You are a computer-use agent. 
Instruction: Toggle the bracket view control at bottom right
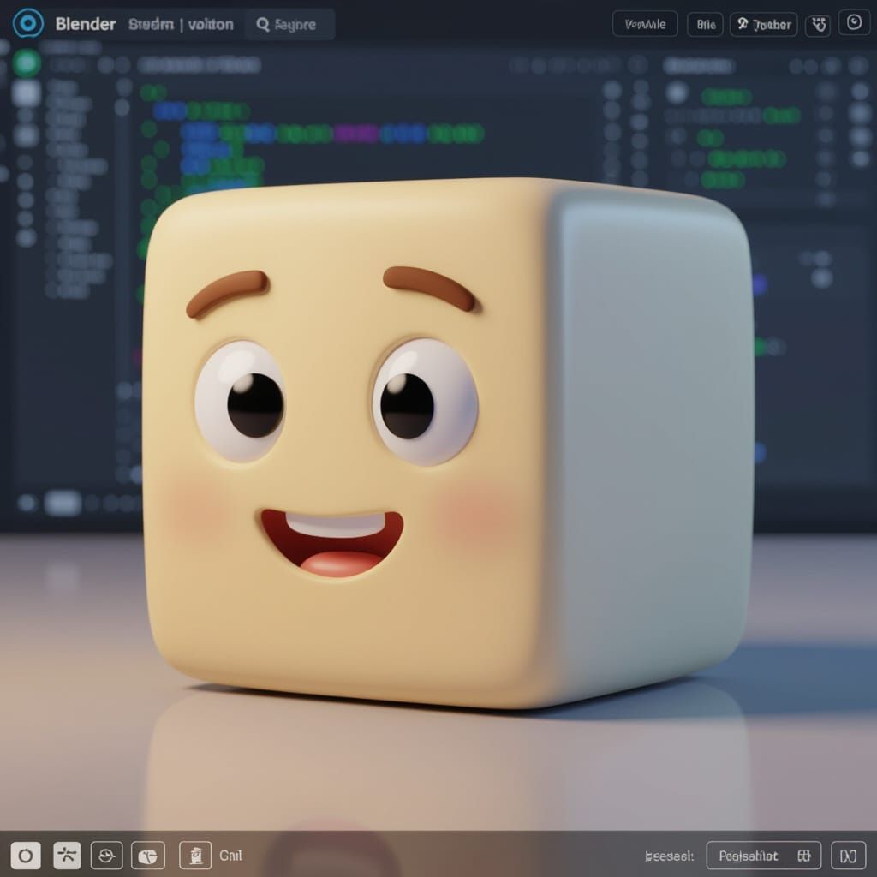click(x=850, y=855)
